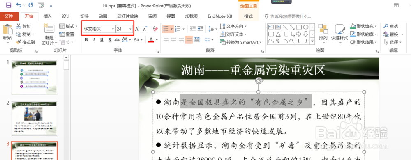Screen dimensions: 411x160
Task: Increase list indent level icon
Action: point(201,29)
